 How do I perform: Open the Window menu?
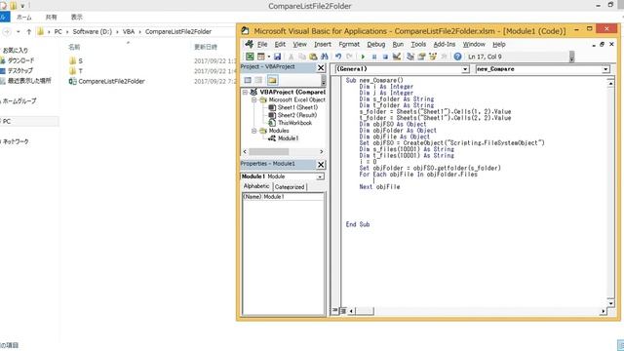pos(474,44)
